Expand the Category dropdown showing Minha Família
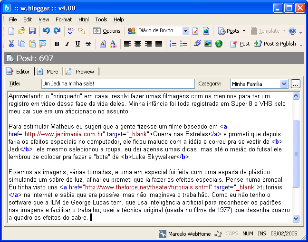 click(284, 84)
